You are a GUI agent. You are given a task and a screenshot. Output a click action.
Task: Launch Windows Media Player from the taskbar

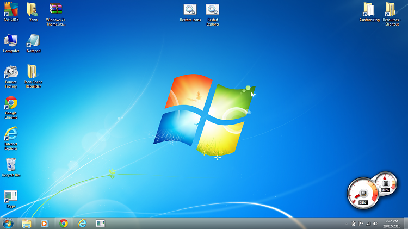coord(45,223)
